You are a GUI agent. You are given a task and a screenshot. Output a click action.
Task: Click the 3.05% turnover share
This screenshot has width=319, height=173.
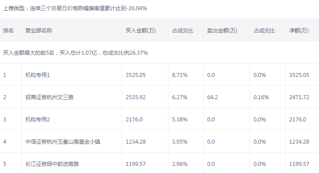pos(180,142)
